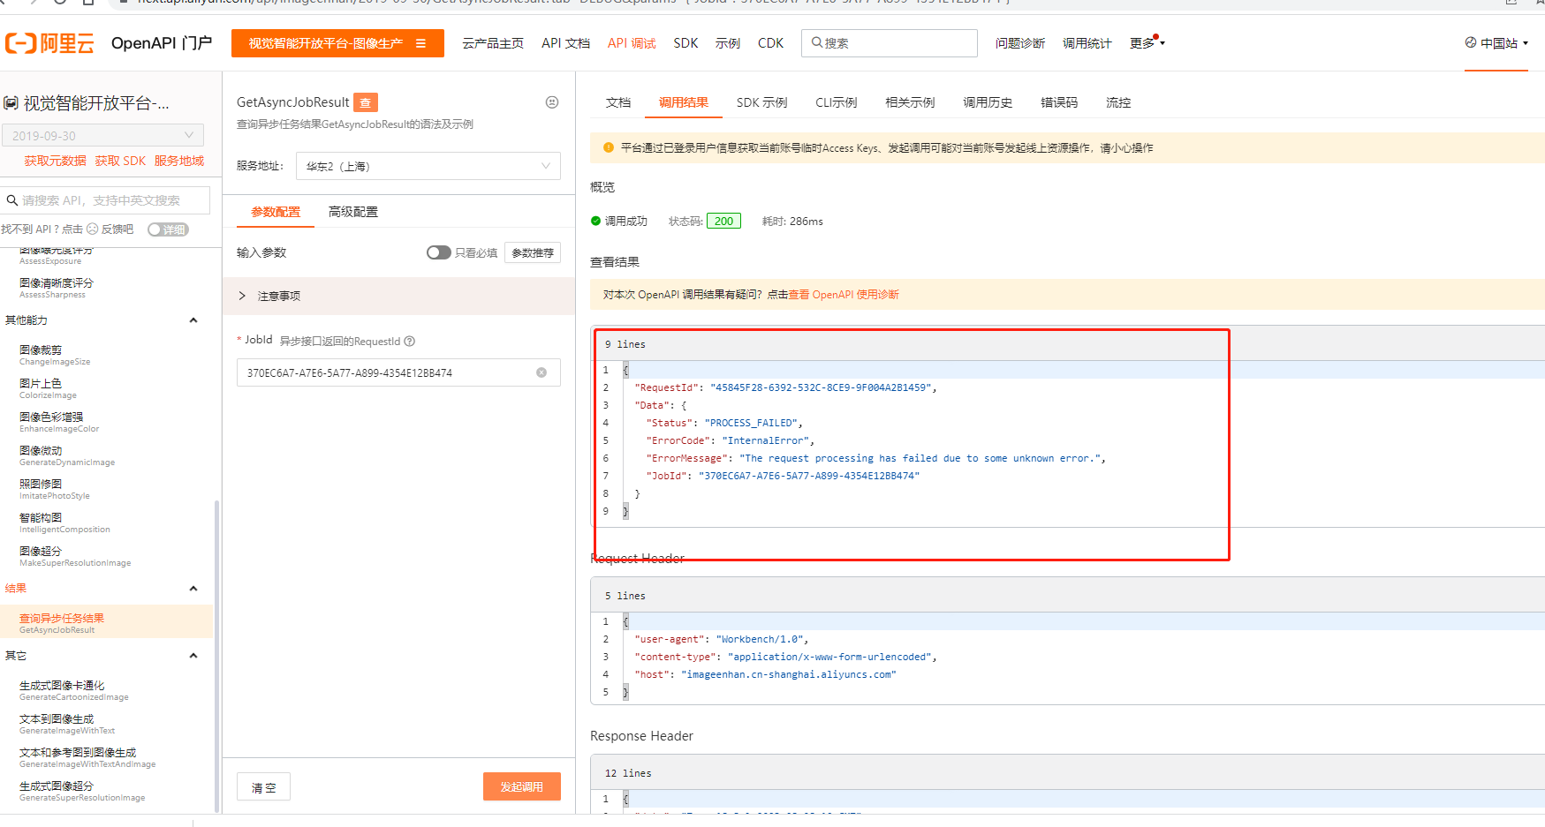
Task: Select 图像裁剪 ChangeImageSize in the sidebar
Action: point(55,355)
